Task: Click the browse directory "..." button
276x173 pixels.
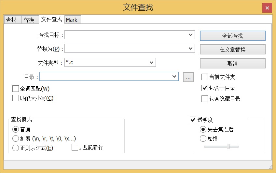Action: [x=188, y=77]
